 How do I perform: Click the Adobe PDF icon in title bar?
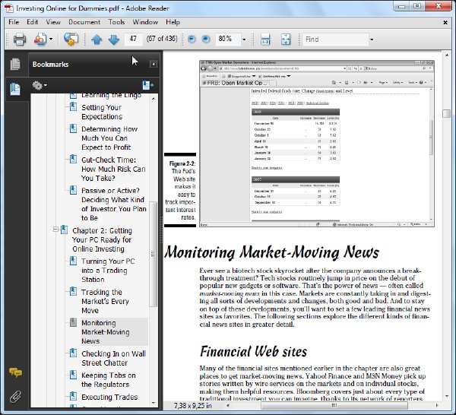tap(8, 8)
